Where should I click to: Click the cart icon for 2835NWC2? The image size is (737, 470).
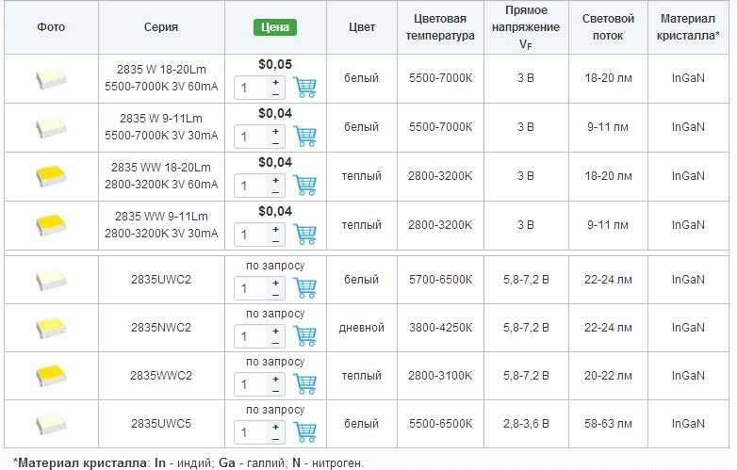tap(304, 335)
